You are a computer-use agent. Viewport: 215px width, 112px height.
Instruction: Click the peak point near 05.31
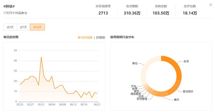(x=41, y=57)
